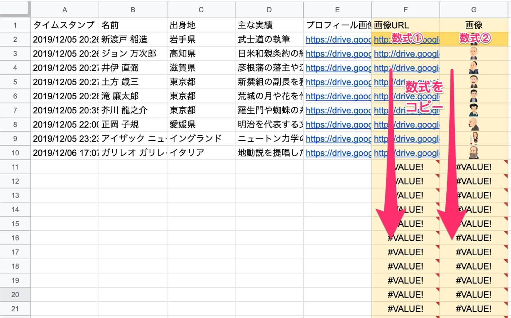
Task: Select the cell containing 愛媛県
Action: pyautogui.click(x=200, y=124)
